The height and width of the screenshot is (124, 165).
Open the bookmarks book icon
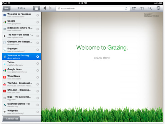[141, 8]
